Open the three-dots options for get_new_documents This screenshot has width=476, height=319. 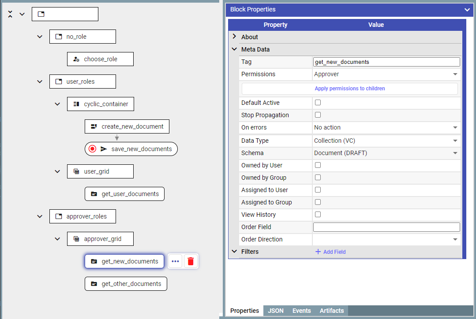point(175,261)
